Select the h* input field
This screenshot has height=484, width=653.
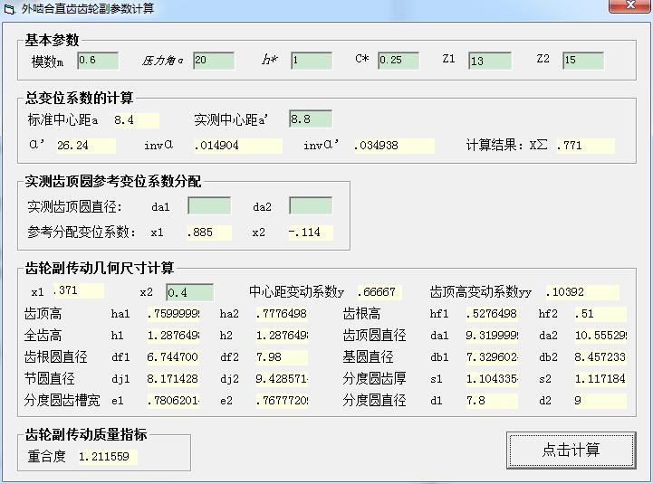tap(312, 61)
